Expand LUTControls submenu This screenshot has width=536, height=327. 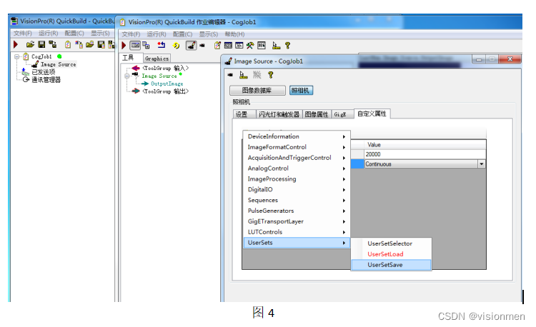pyautogui.click(x=297, y=232)
